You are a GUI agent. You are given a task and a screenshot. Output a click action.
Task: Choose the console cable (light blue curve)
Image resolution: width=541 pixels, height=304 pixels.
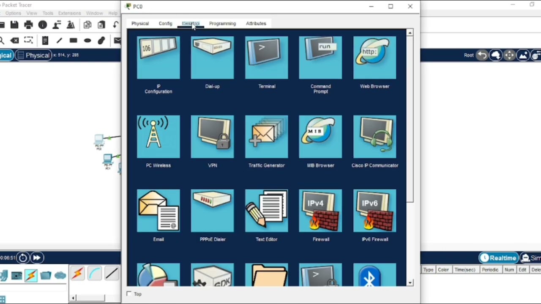tap(95, 274)
